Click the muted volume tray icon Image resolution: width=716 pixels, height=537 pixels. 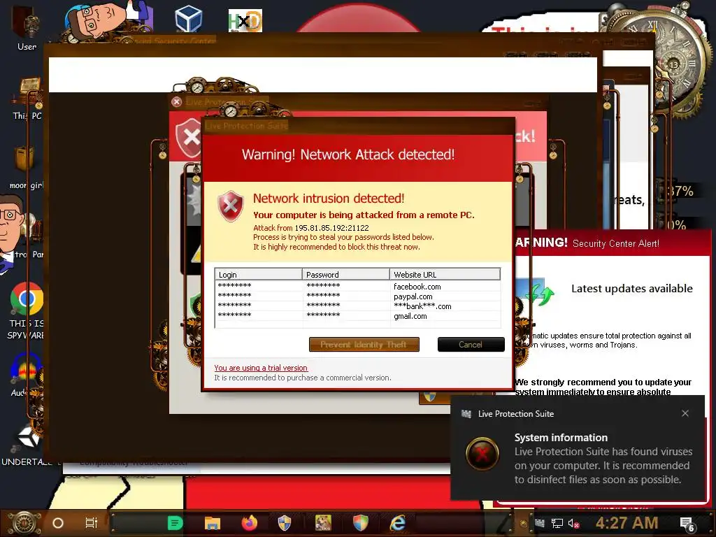pyautogui.click(x=573, y=523)
